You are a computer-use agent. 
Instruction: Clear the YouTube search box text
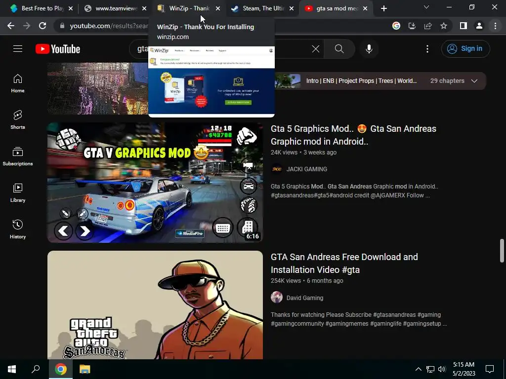(x=316, y=49)
